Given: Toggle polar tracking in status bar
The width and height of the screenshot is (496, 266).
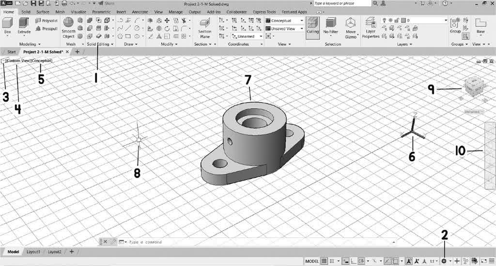Looking at the screenshot, I should (361, 261).
